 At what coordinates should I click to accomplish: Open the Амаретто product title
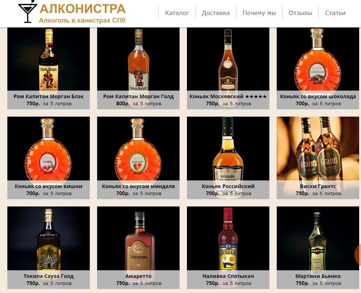coord(139,276)
